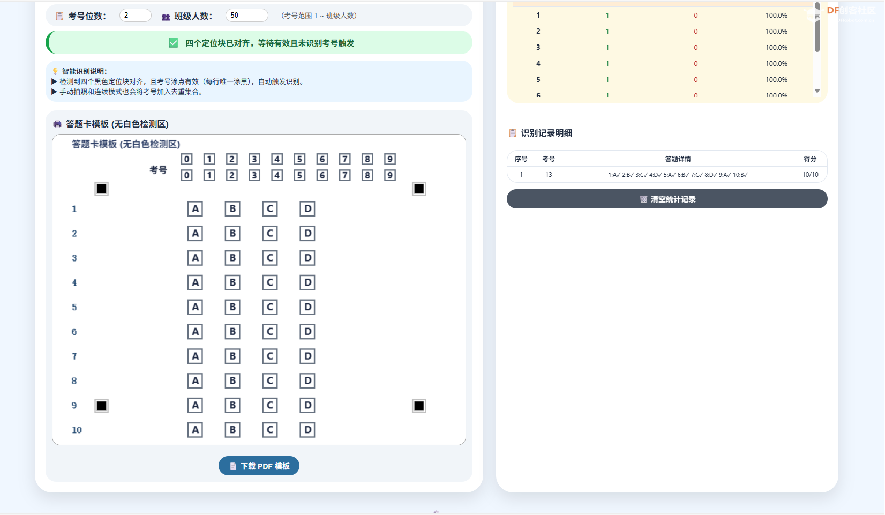Click digit 1 box in second 考号 row
885x515 pixels.
tap(209, 175)
